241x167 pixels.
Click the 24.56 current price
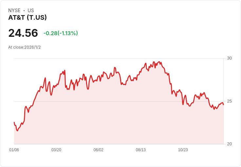pyautogui.click(x=23, y=33)
